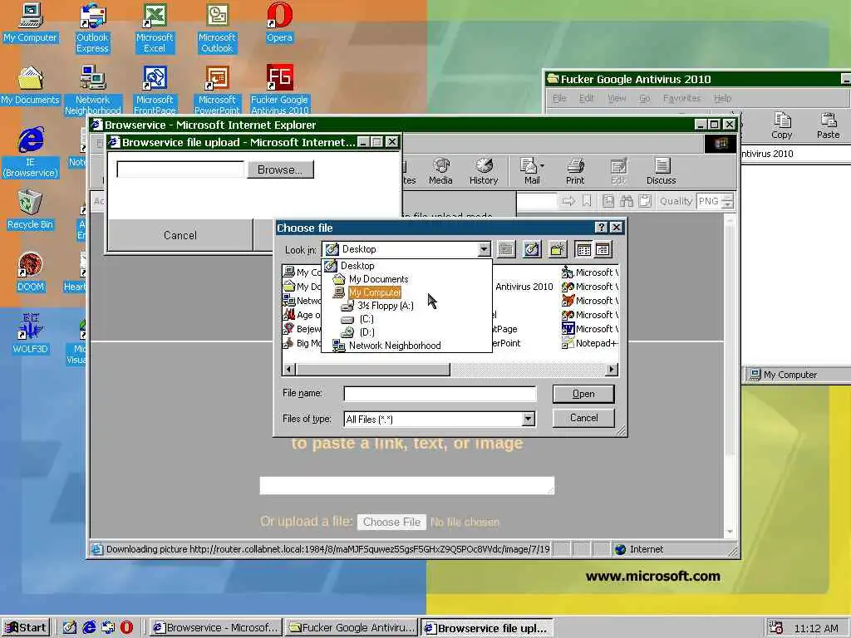Click binoculars find icon in Browservice toolbar

pos(627,201)
